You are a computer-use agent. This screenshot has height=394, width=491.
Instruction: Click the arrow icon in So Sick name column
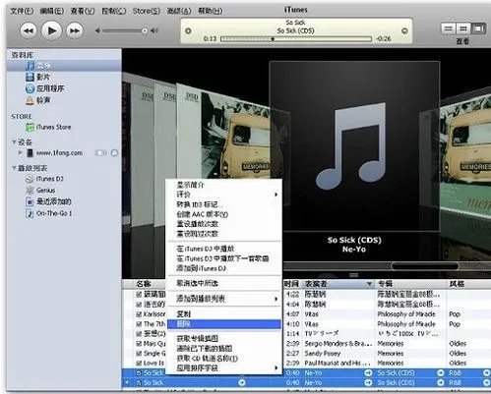tap(242, 382)
